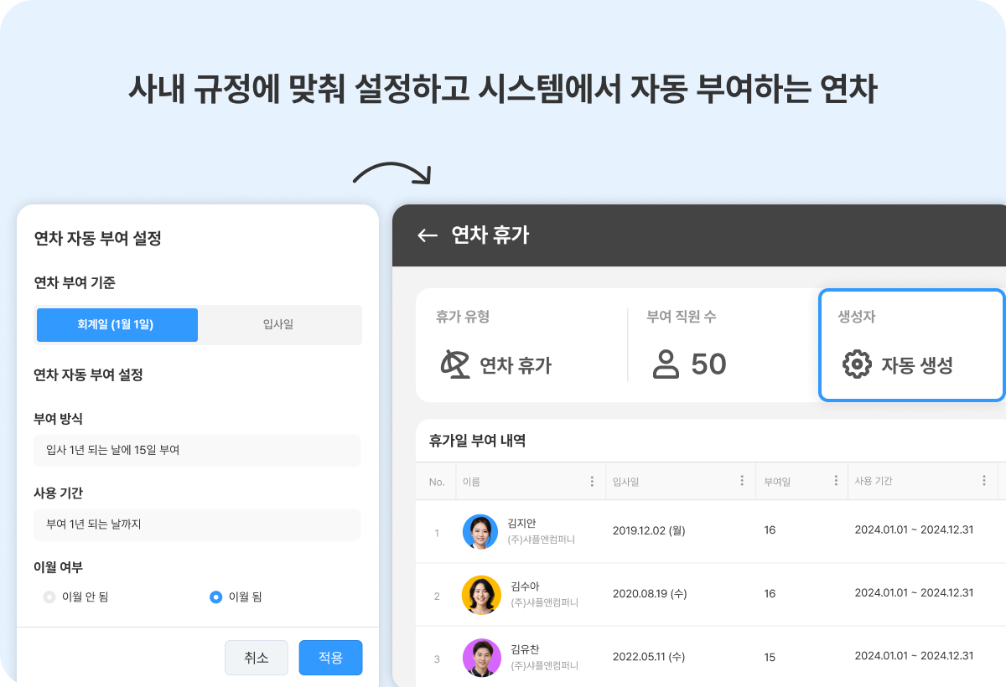Image resolution: width=1006 pixels, height=687 pixels.
Task: Open the 이름 column options menu
Action: pos(592,481)
